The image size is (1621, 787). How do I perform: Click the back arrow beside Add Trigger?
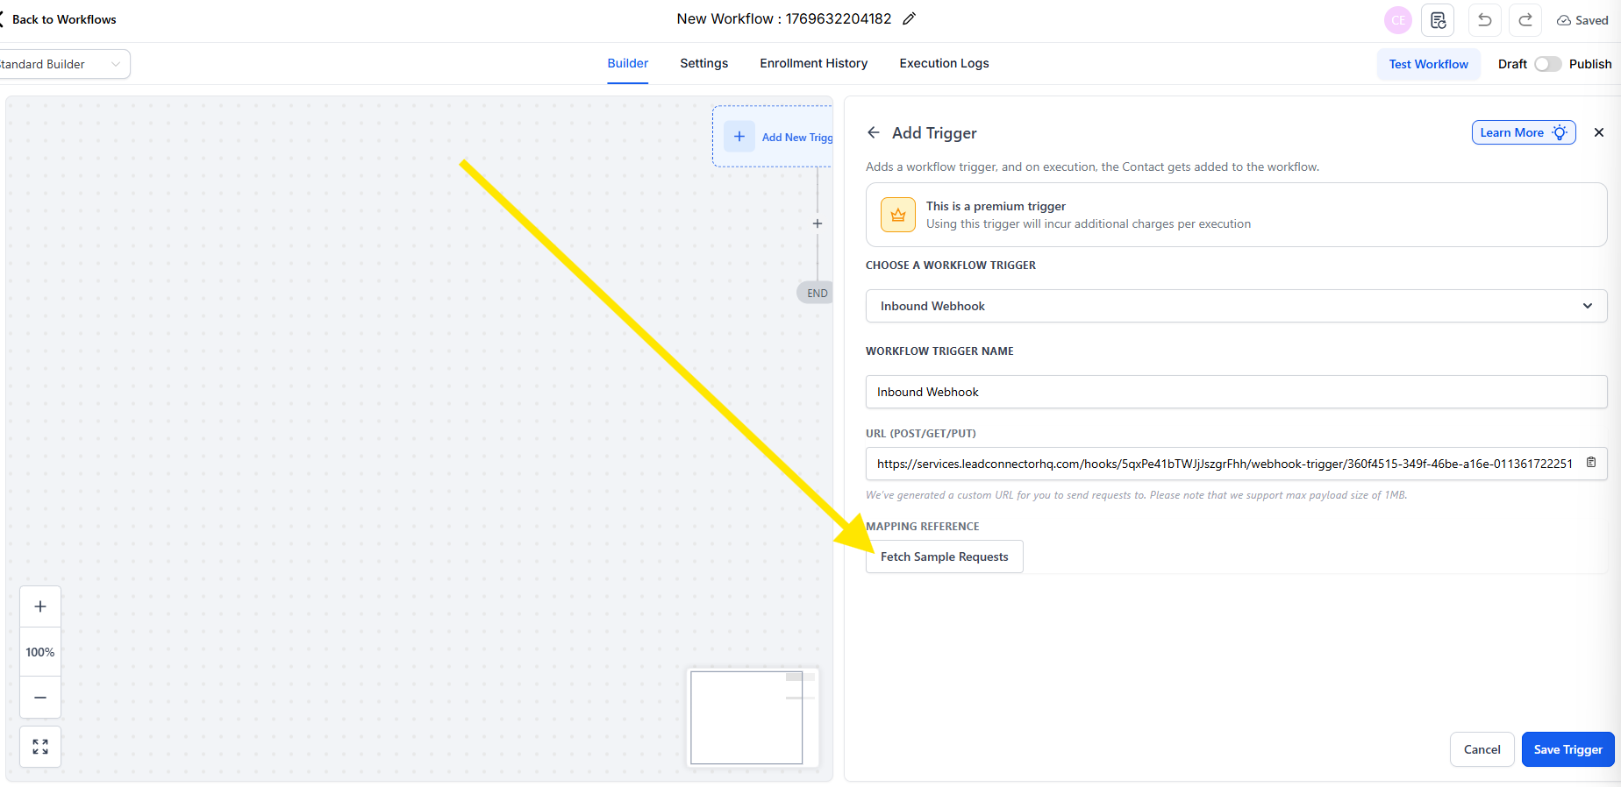pyautogui.click(x=874, y=132)
